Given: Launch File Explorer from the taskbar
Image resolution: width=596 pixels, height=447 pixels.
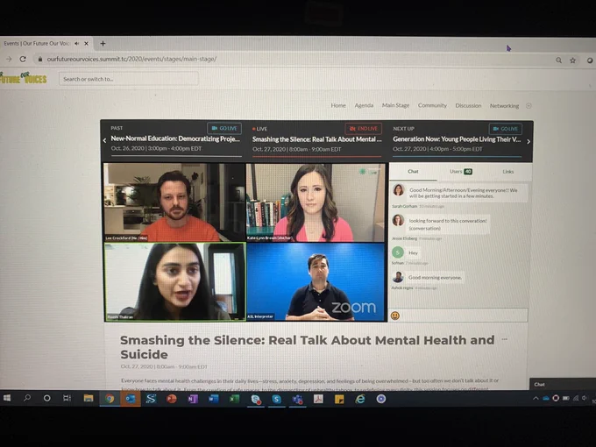Looking at the screenshot, I should [89, 398].
